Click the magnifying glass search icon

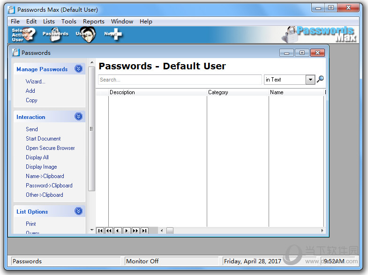pos(320,80)
